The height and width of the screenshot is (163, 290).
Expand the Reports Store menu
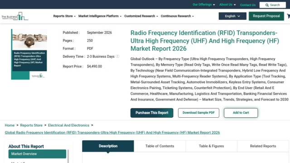[x=64, y=16]
